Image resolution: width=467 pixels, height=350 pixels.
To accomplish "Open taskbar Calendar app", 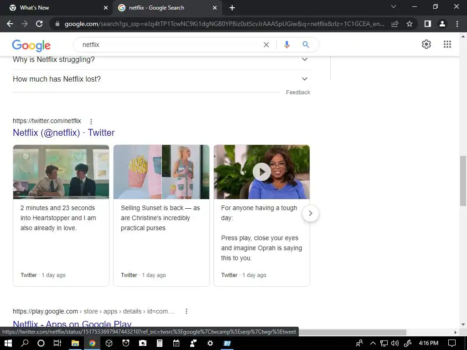I will click(x=176, y=343).
